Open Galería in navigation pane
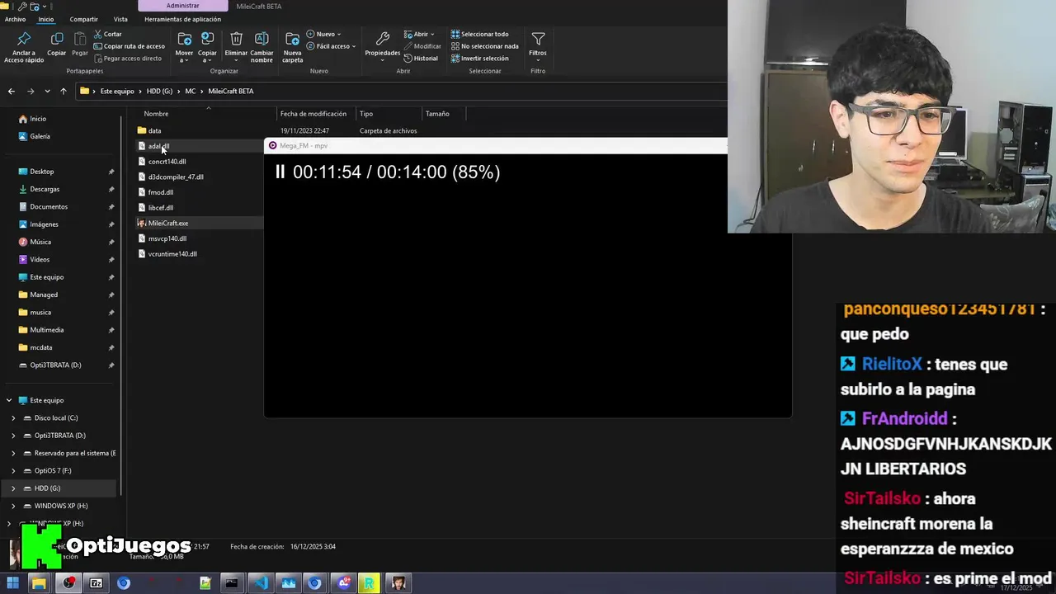 (40, 136)
